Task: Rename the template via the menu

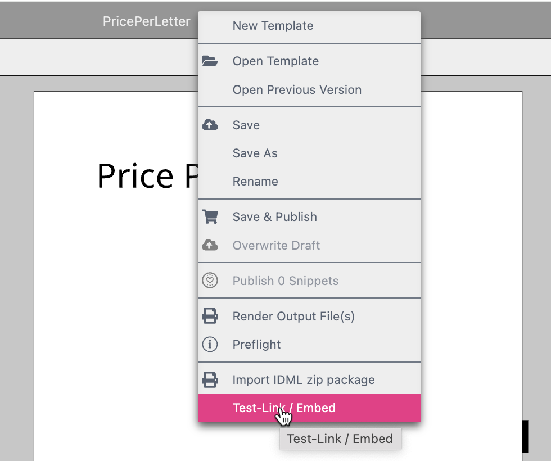Action: pyautogui.click(x=255, y=182)
